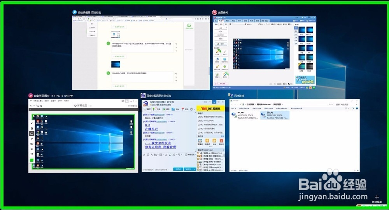Image resolution: width=389 pixels, height=210 pixels.
Task: Click Meitu brightness slider
Action: pos(221,30)
